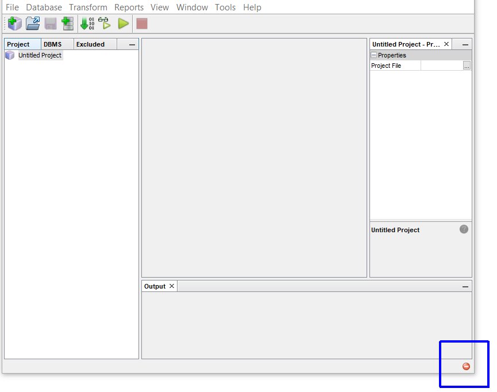Click the grey help question mark icon
The image size is (497, 392).
point(464,229)
